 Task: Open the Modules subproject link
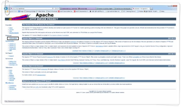click(12, 77)
